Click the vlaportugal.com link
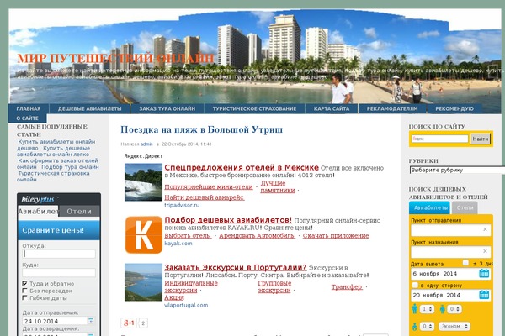This screenshot has width=505, height=336. pyautogui.click(x=186, y=305)
